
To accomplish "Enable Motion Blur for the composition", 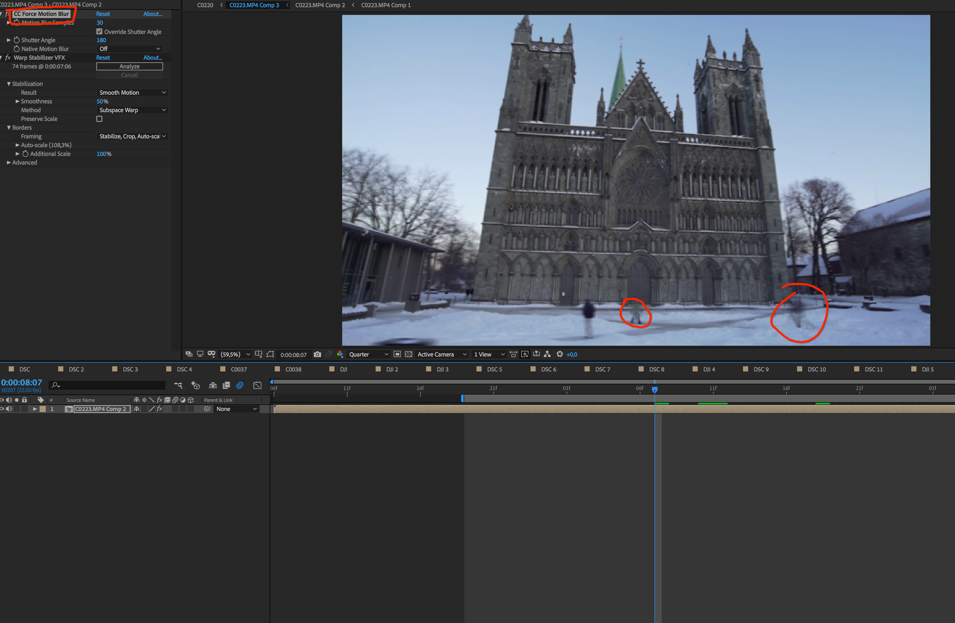I will [x=240, y=385].
